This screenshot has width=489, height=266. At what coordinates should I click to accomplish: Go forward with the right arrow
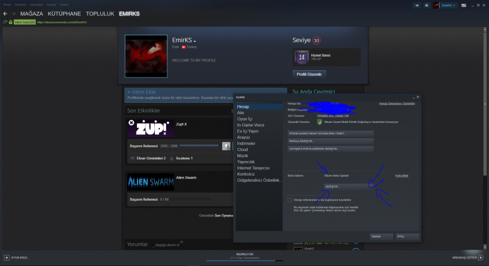point(14,14)
